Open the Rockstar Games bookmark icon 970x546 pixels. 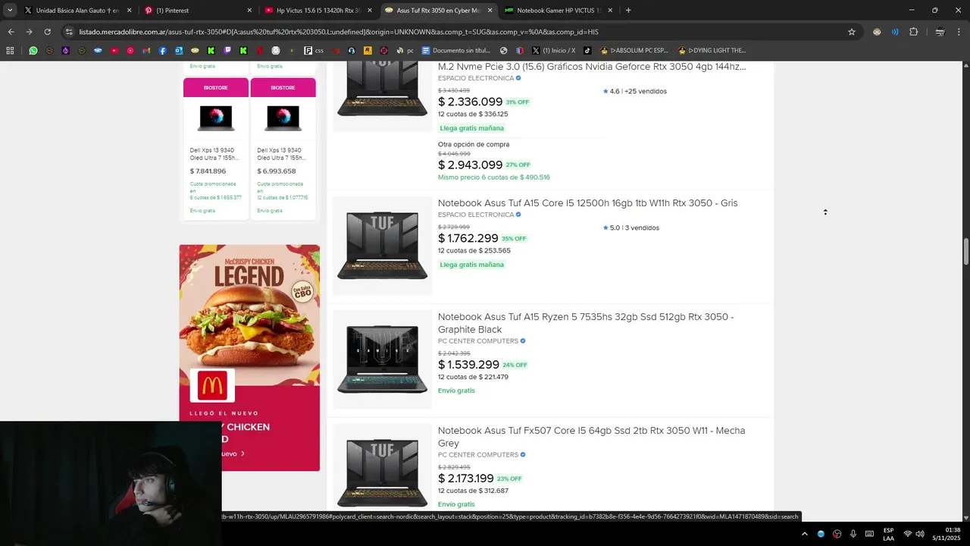(367, 51)
